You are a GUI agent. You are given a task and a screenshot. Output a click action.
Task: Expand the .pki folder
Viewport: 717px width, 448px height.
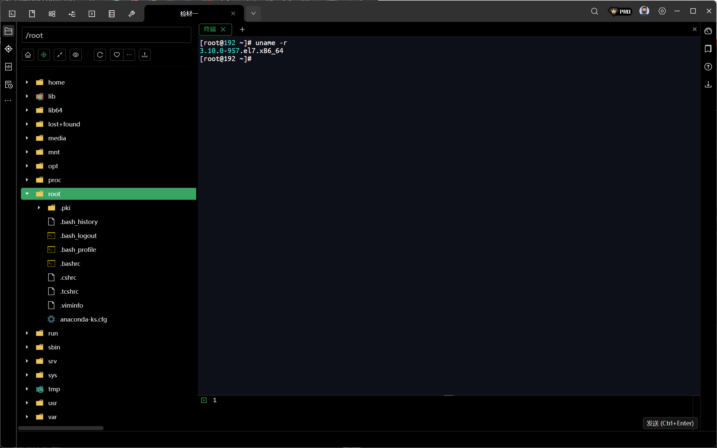[x=39, y=208]
